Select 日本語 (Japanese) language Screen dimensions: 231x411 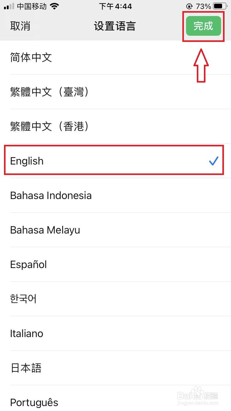tap(26, 368)
